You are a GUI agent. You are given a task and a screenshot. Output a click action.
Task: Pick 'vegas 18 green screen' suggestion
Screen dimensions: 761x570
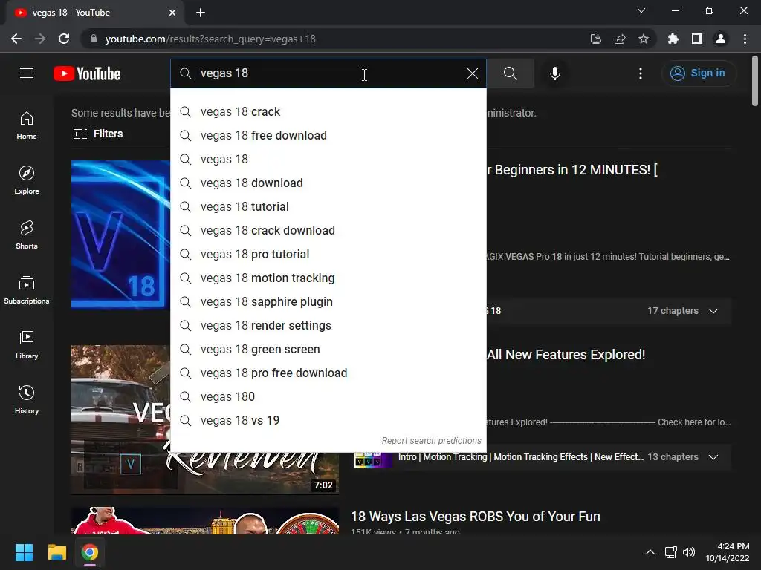tap(328, 349)
